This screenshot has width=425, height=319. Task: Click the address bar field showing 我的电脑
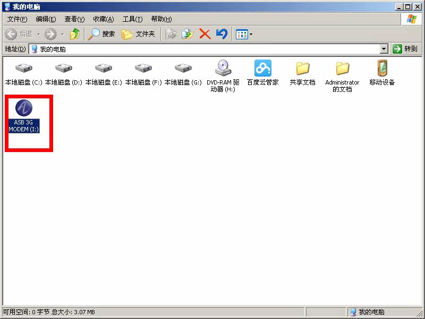pyautogui.click(x=207, y=49)
